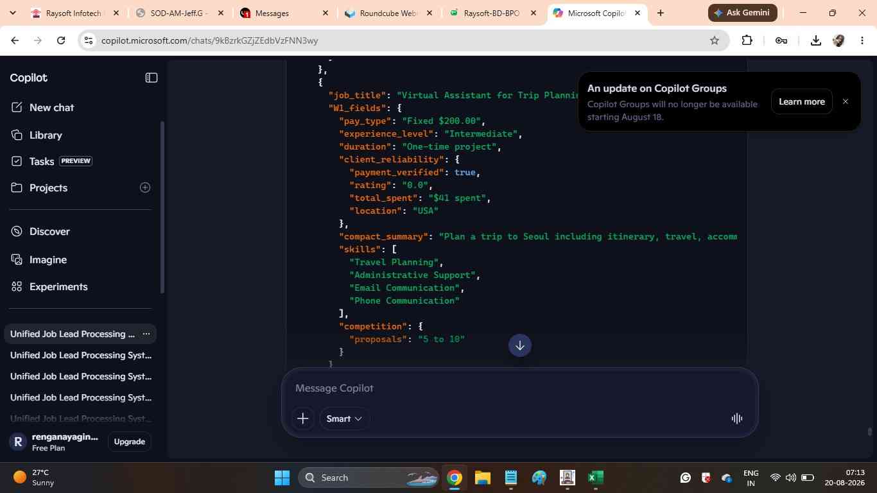Click the Learn more button

[802, 101]
